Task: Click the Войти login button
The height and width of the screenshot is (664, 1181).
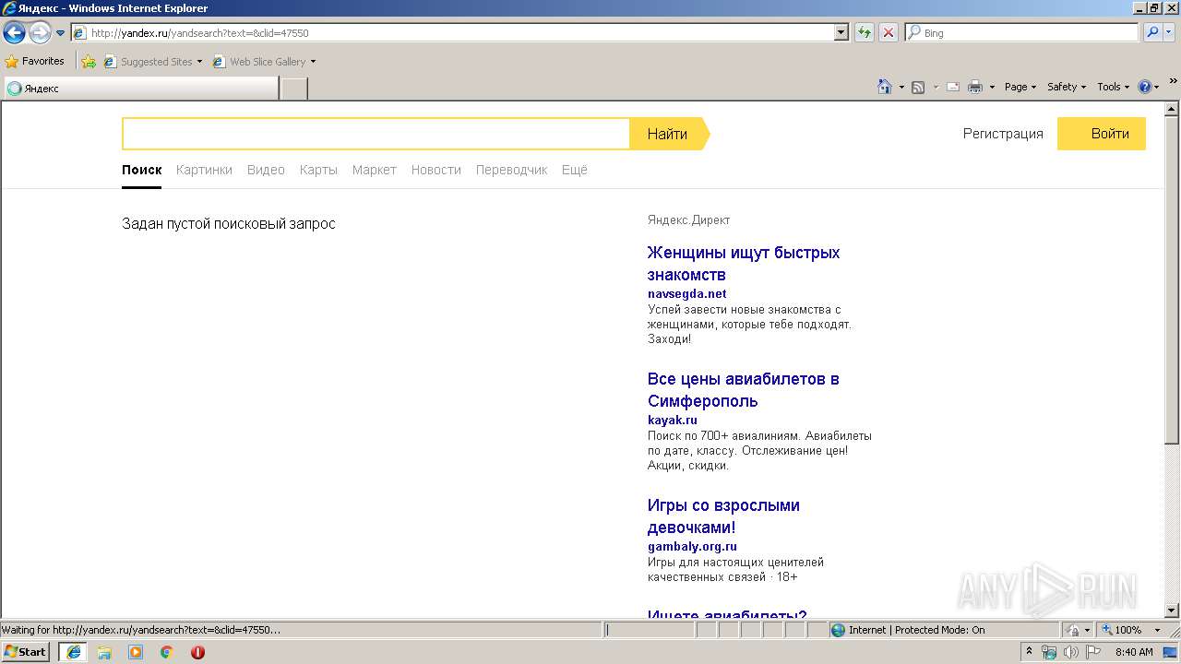Action: [1102, 134]
